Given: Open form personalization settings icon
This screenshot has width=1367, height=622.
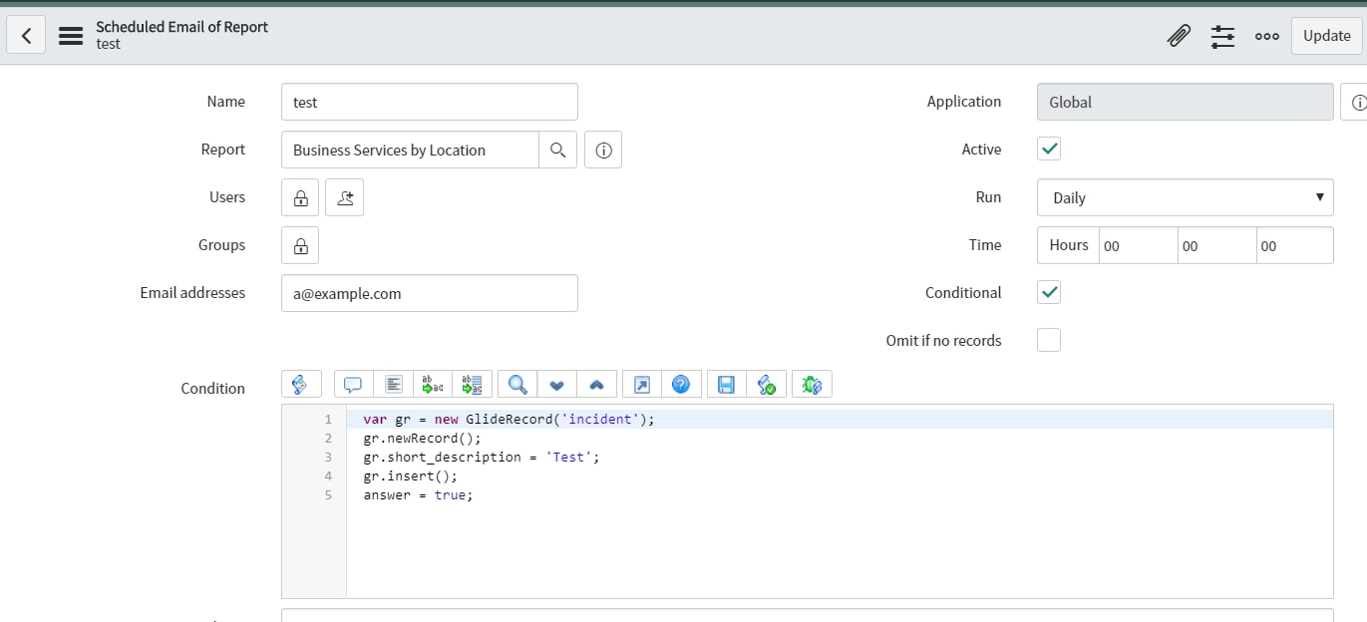Looking at the screenshot, I should [1222, 36].
